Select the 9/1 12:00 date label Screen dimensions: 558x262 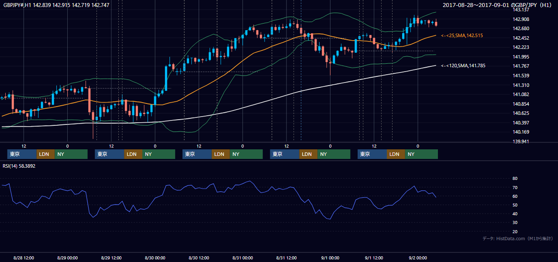coord(374,258)
